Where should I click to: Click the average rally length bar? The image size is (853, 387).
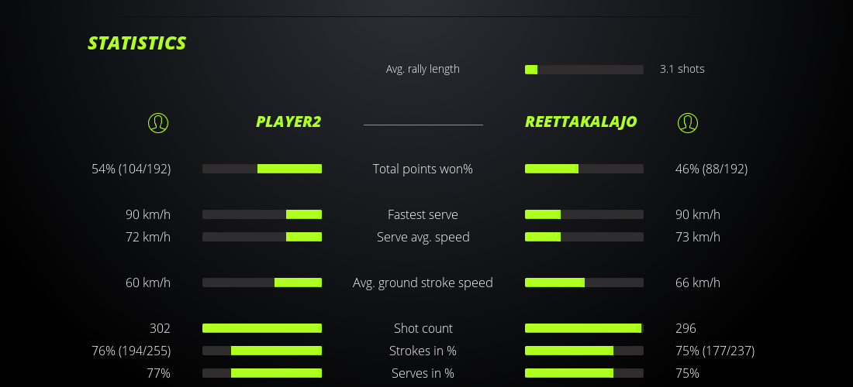point(584,70)
